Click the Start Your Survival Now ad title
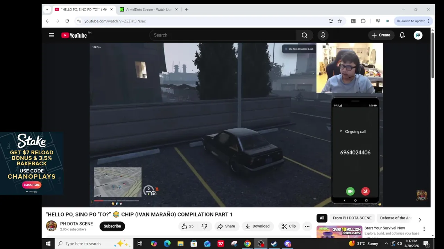The height and width of the screenshot is (249, 444). pos(385,228)
